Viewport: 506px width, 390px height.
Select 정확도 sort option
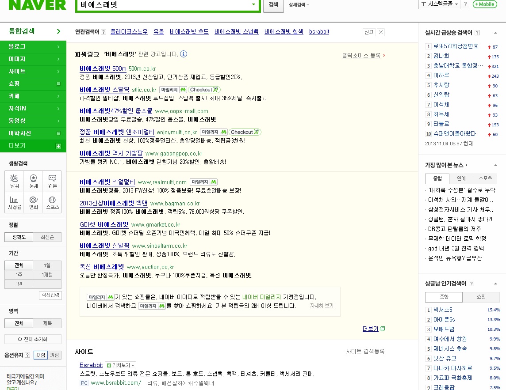tap(19, 237)
